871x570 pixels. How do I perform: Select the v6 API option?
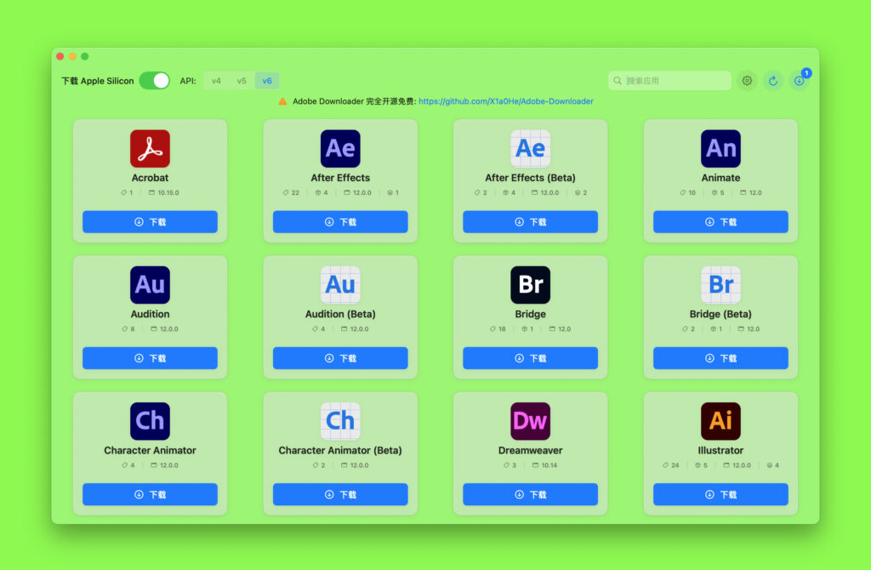[x=266, y=80]
